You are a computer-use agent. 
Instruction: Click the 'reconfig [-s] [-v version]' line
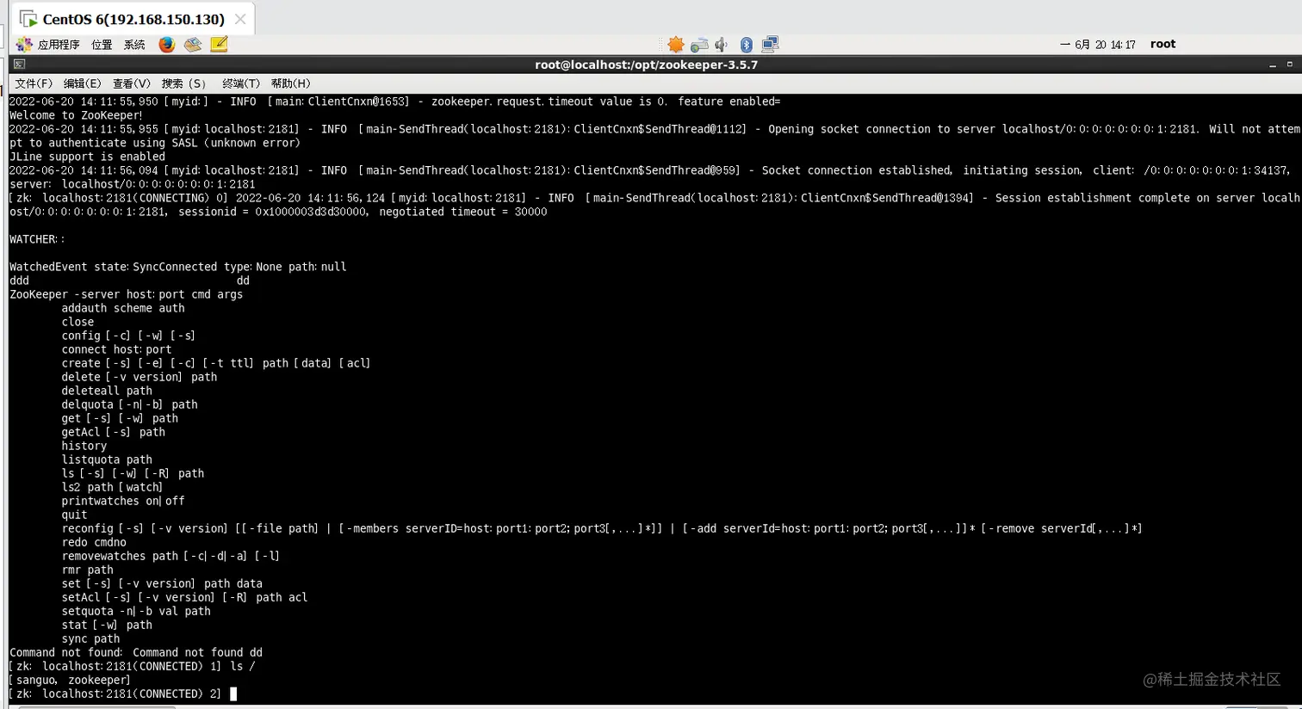(602, 528)
